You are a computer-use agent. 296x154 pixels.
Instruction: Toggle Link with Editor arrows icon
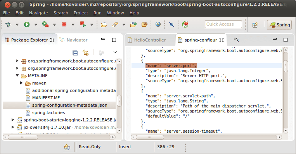click(x=86, y=53)
